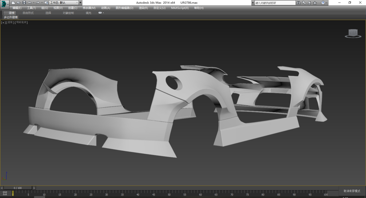366x198 pixels.
Task: Open the 3ds Max application menu logo
Action: click(x=4, y=4)
